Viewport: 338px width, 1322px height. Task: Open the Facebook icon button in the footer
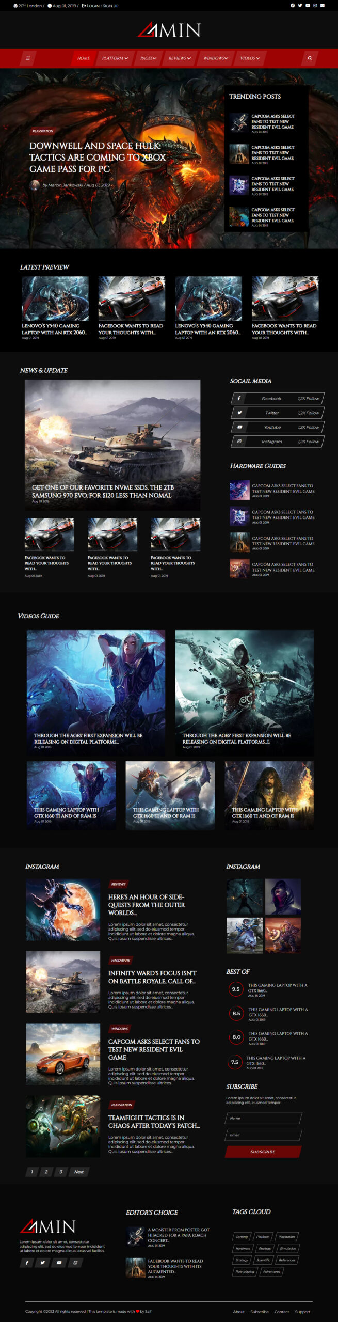pyautogui.click(x=27, y=1262)
